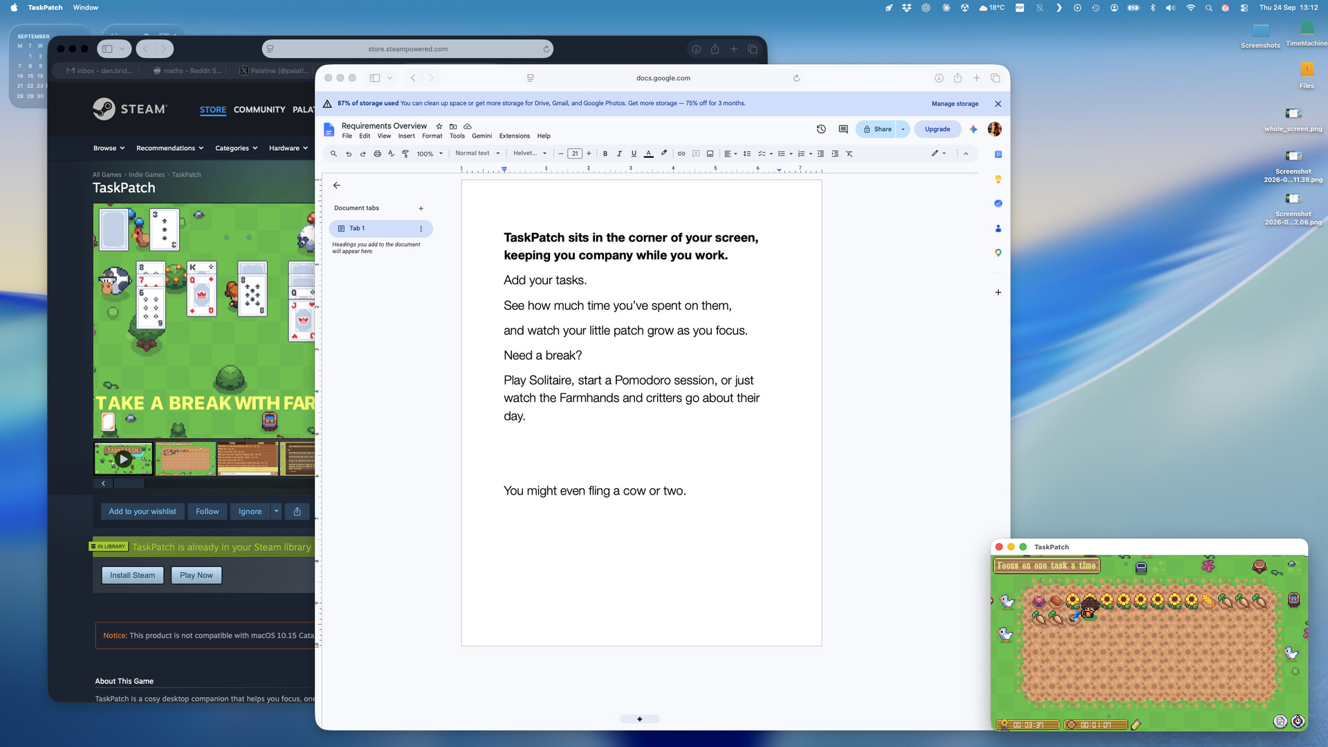The image size is (1328, 747).
Task: Select Tab 1 in Document tabs
Action: pos(380,228)
